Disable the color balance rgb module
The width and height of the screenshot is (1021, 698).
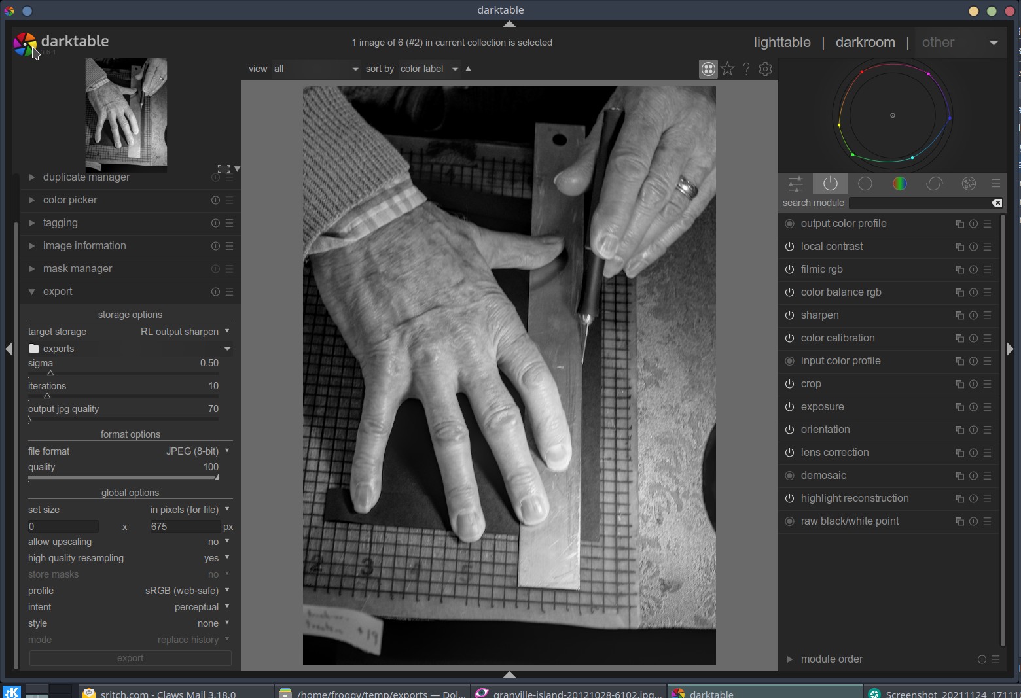click(x=789, y=292)
